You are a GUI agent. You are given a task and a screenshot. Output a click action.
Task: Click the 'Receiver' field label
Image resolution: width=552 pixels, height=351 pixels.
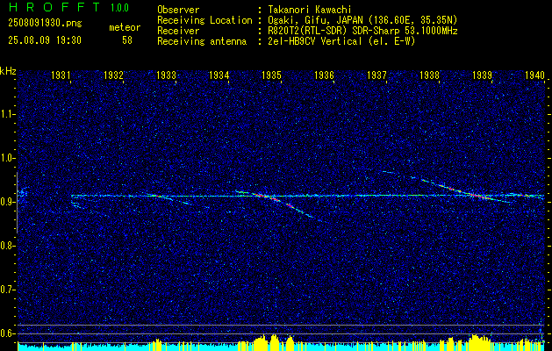178,31
